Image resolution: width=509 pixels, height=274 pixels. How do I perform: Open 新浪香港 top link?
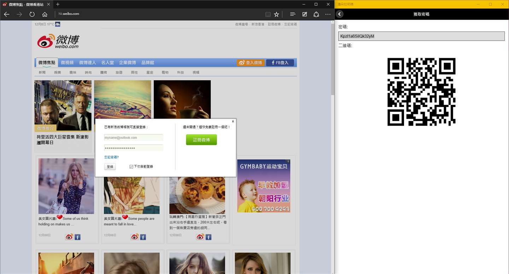258,24
